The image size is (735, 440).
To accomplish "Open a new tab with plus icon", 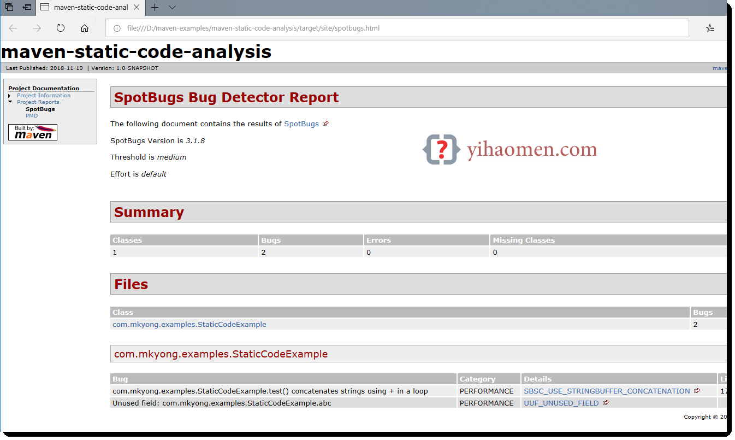I will click(155, 8).
